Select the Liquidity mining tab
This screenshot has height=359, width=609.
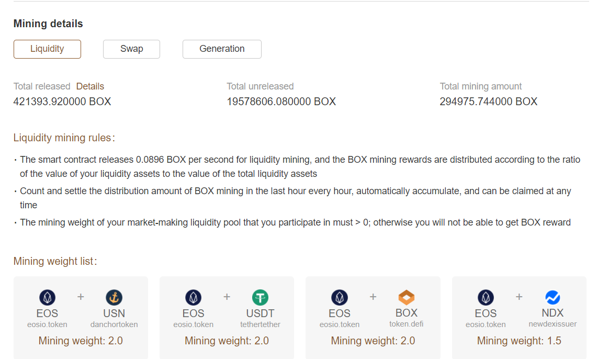[47, 49]
